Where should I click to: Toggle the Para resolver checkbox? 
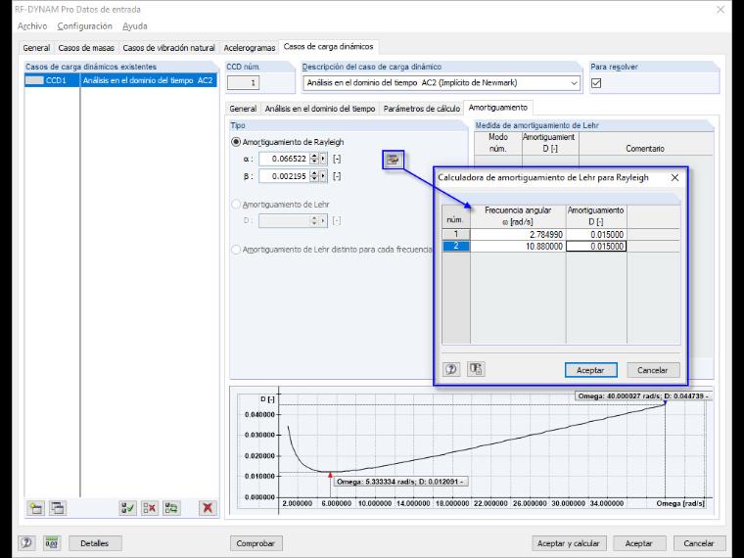[596, 83]
